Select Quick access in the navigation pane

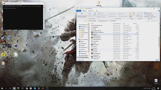pos(83,25)
